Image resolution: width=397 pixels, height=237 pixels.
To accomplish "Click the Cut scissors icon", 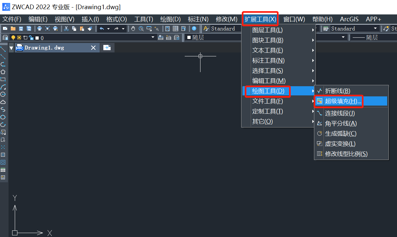I will coord(66,29).
